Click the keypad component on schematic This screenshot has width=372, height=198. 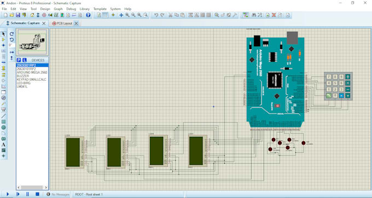click(x=338, y=86)
